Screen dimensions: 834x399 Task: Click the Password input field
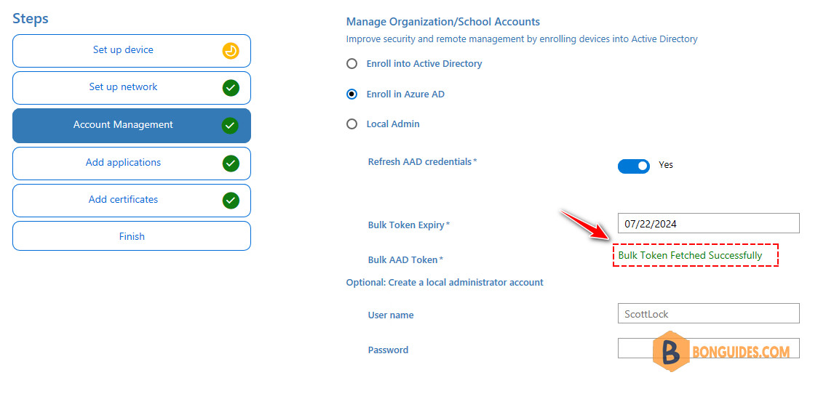click(709, 348)
